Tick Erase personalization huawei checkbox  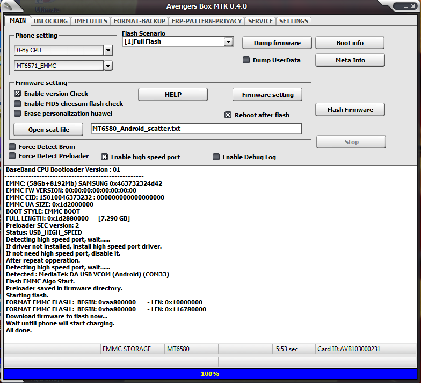click(x=17, y=113)
